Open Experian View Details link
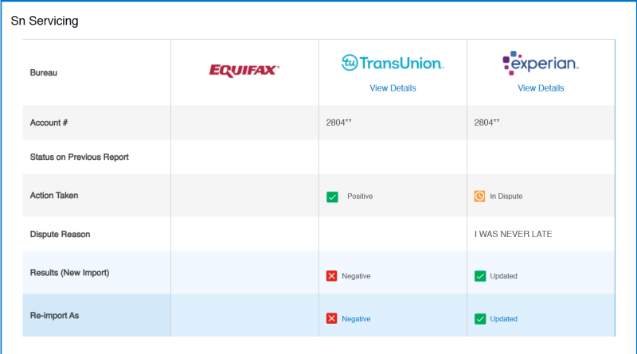 tap(541, 88)
